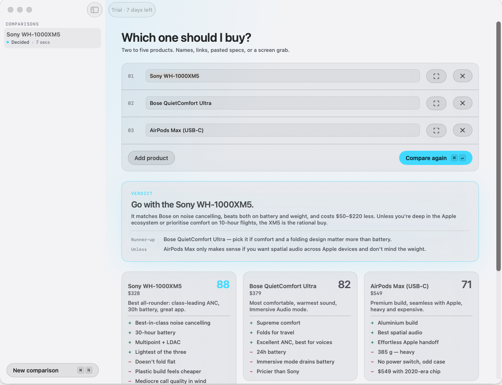Click the "Which one should I buy?" heading
Screen dimensions: 502x385
pos(187,38)
